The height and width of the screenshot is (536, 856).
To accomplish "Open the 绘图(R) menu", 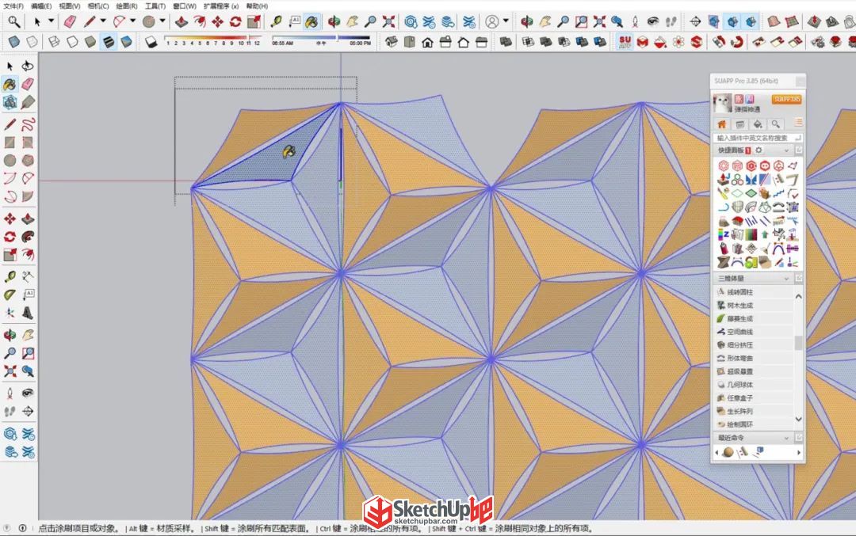I will pos(127,6).
